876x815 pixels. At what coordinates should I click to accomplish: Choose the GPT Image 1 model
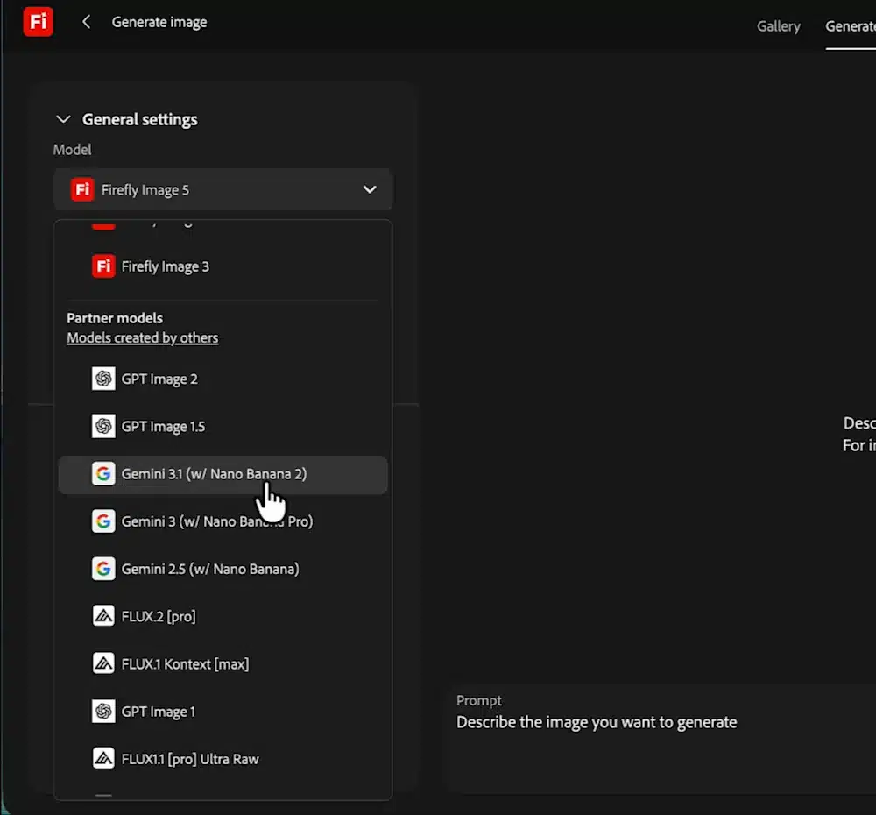(223, 711)
